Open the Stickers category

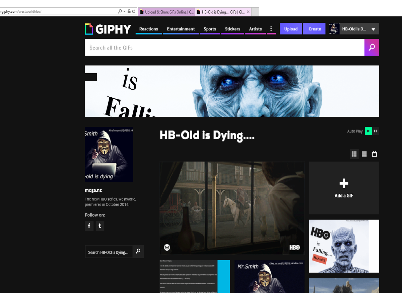(x=232, y=29)
